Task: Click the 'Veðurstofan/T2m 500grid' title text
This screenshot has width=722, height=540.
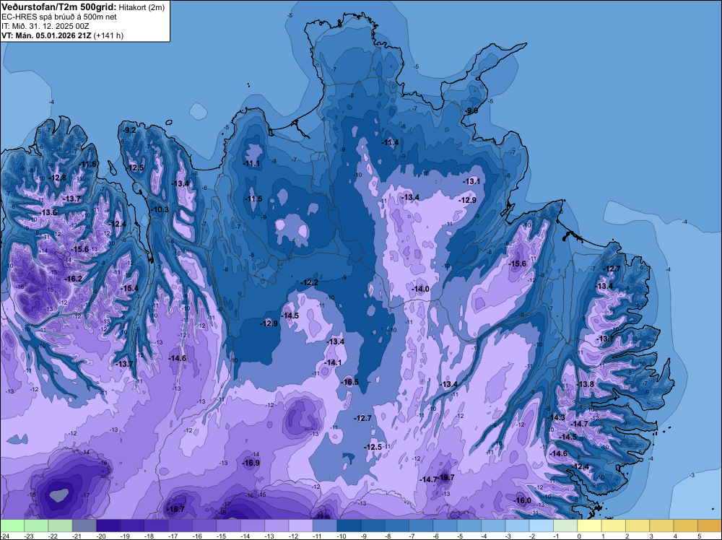Action: [59, 7]
